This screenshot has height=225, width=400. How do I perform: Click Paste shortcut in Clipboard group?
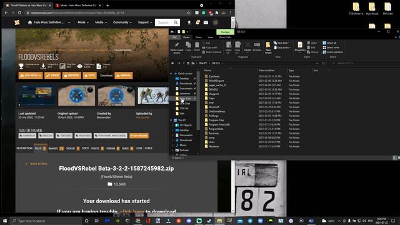212,52
